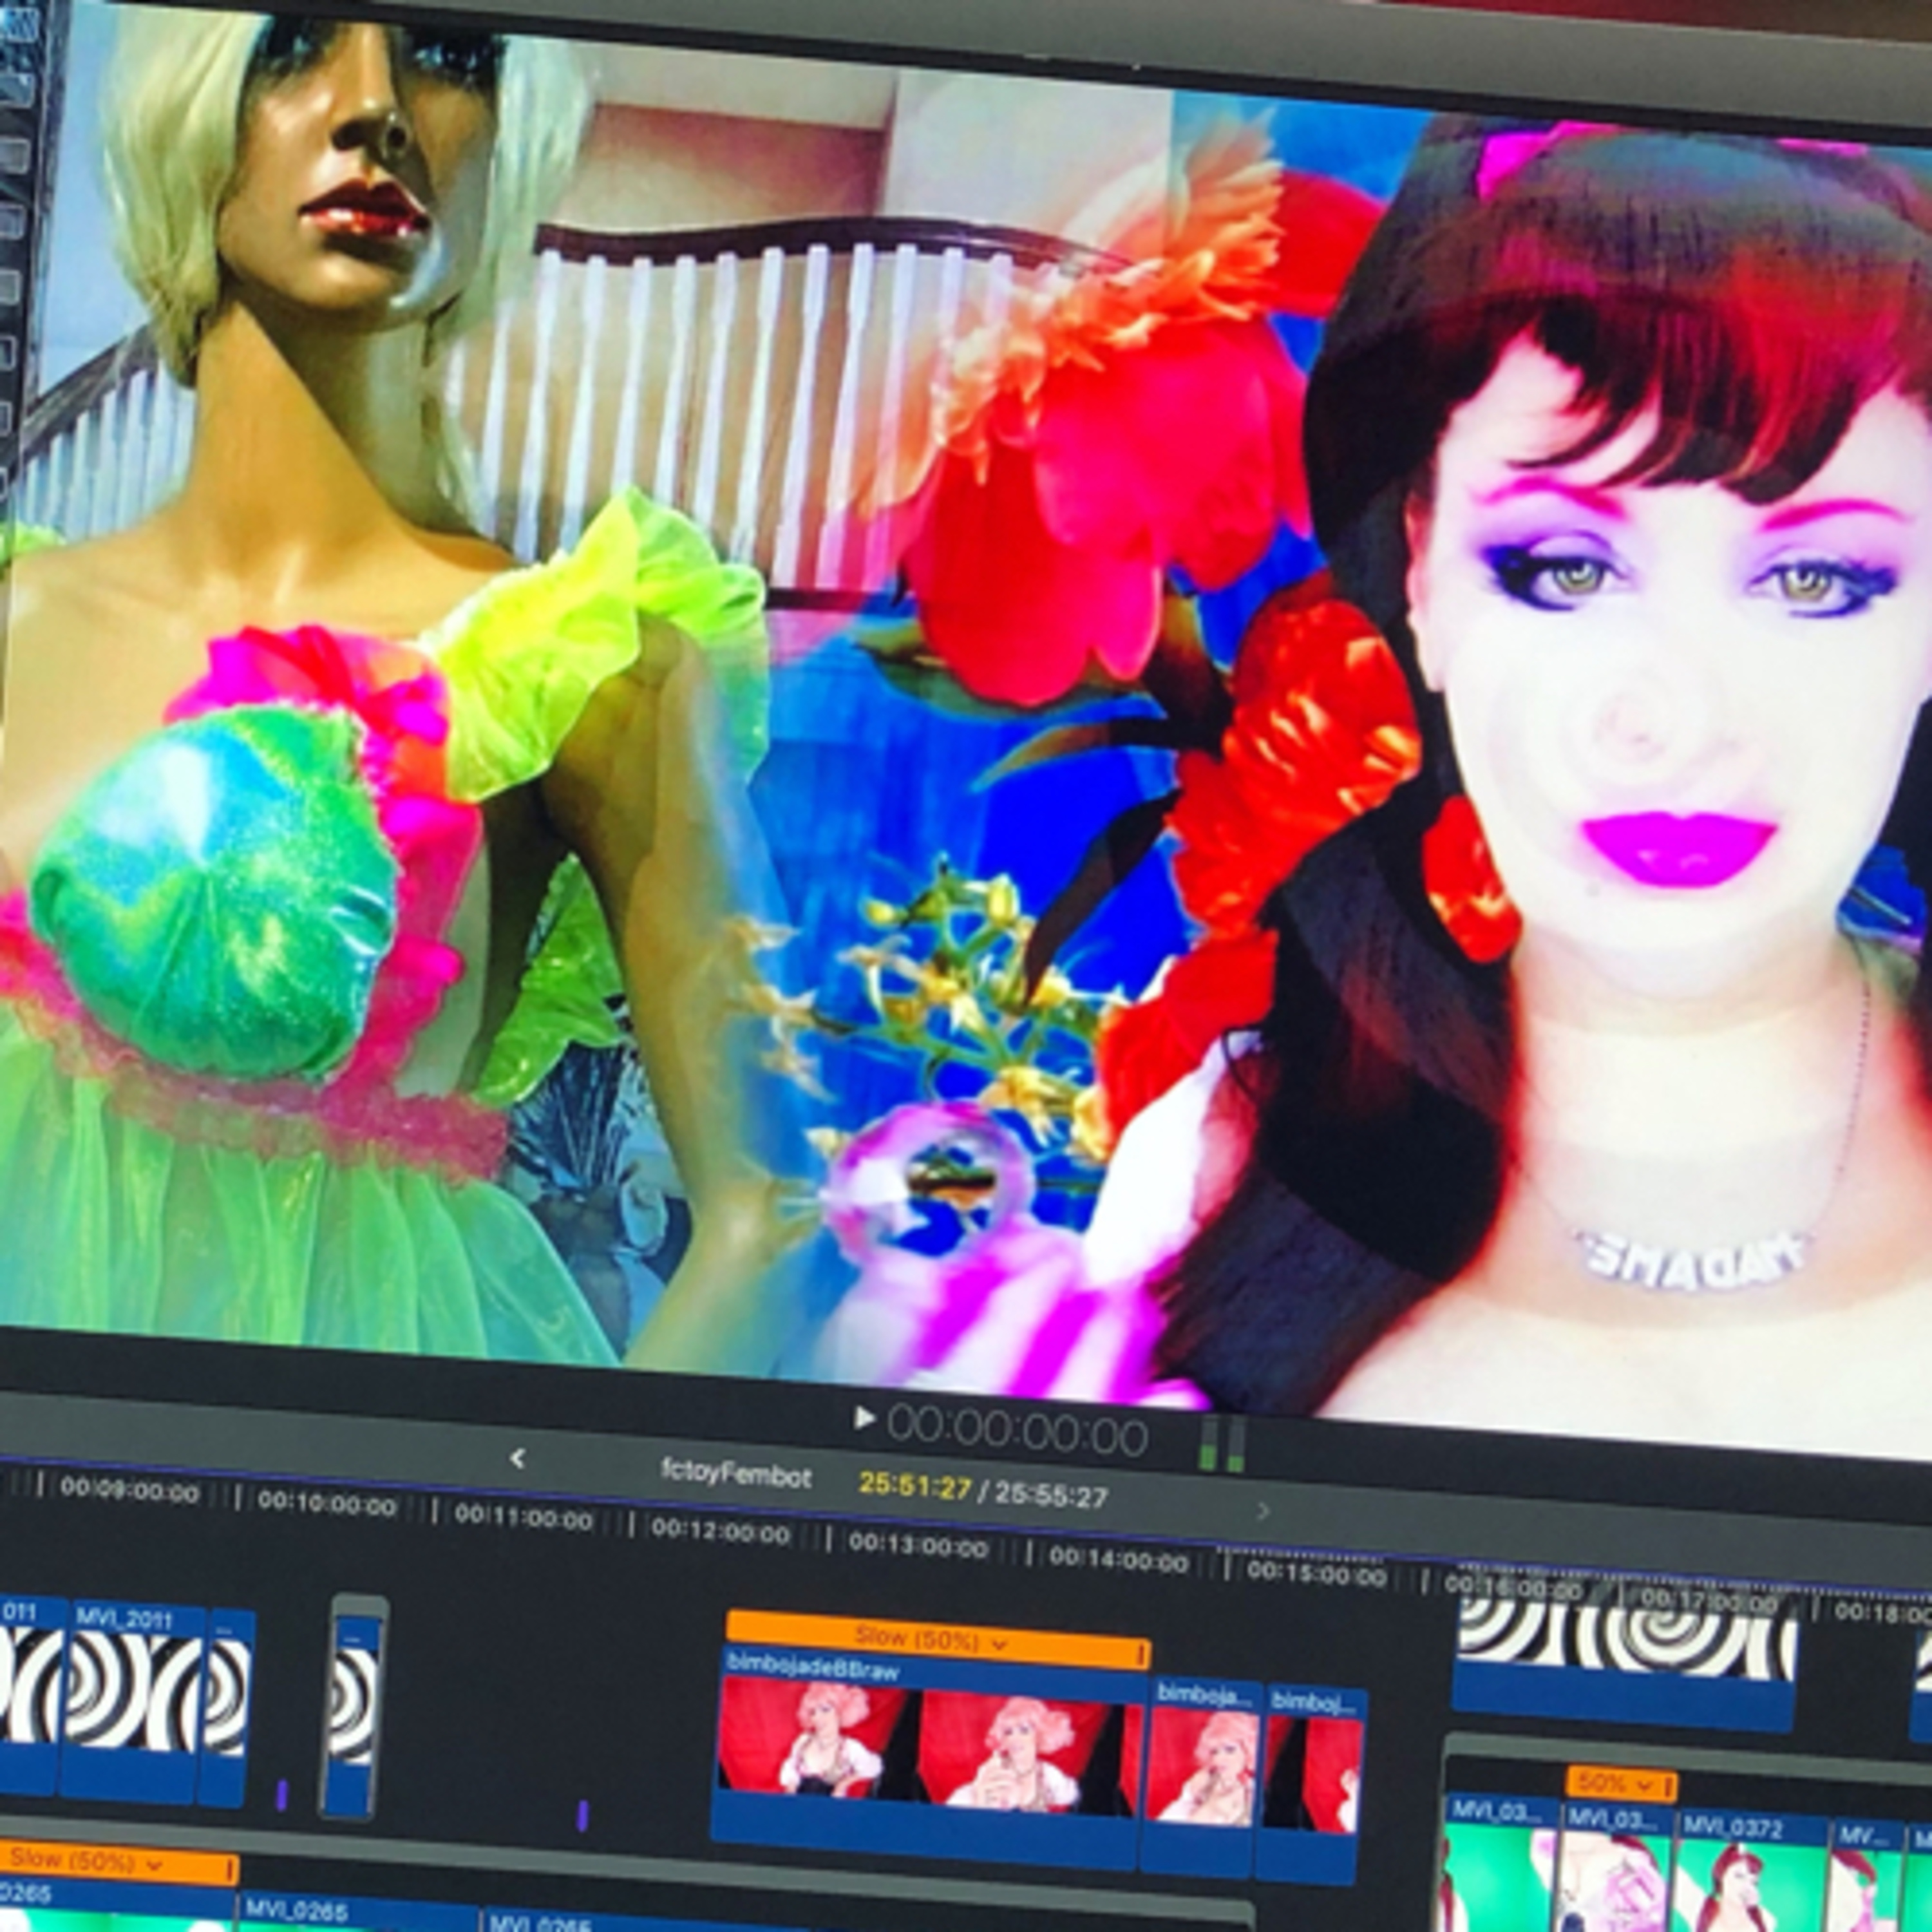
Task: Click the purple marker beside MVI_2011 clips
Action: (x=281, y=1795)
